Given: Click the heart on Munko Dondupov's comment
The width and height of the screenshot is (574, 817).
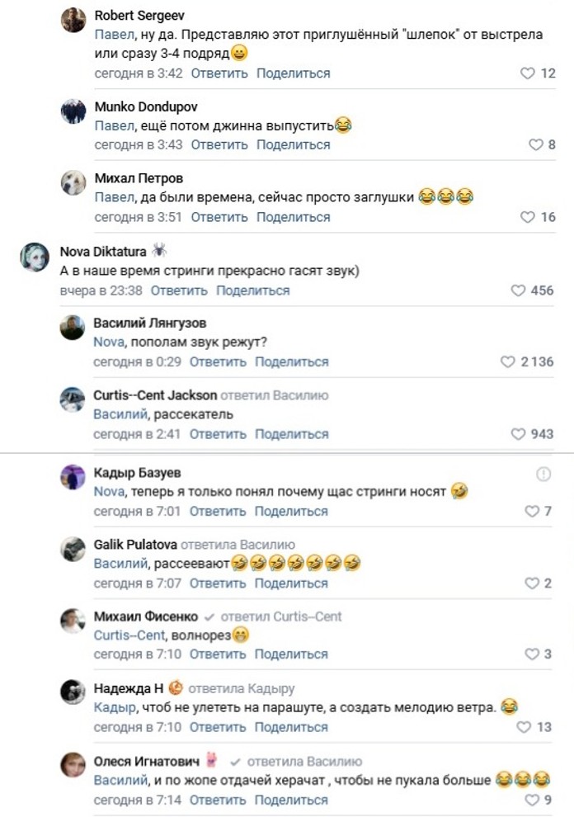Looking at the screenshot, I should [x=536, y=145].
